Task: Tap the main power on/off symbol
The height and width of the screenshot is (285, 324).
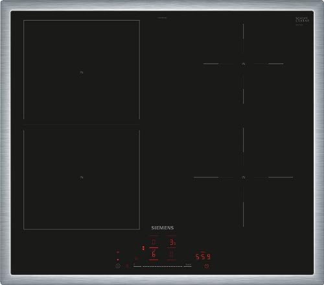Action: [118, 266]
